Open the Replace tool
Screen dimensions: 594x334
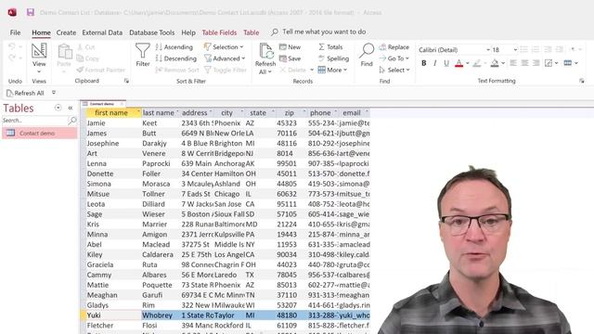394,47
